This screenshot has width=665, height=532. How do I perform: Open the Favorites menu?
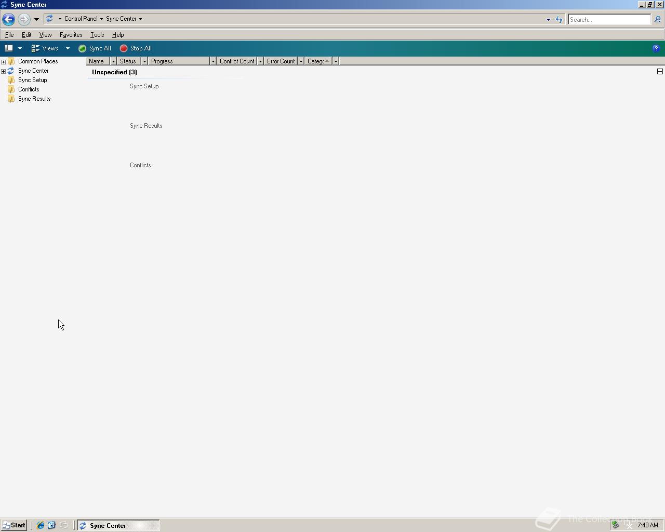(71, 35)
